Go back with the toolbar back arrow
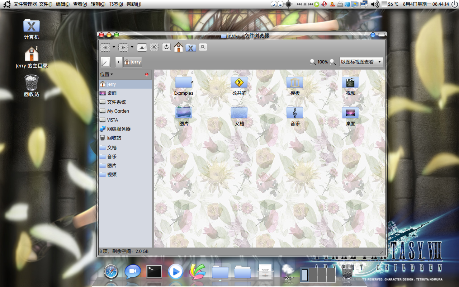Viewport: 459px width, 287px height. 105,47
